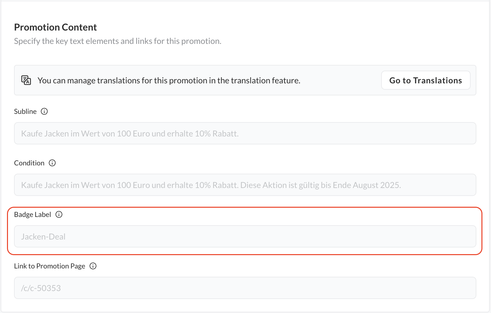
Task: Click the Badge Label text label
Action: click(x=32, y=214)
